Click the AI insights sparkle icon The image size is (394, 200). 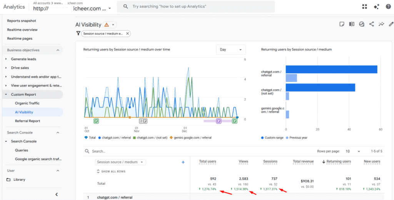click(x=376, y=7)
